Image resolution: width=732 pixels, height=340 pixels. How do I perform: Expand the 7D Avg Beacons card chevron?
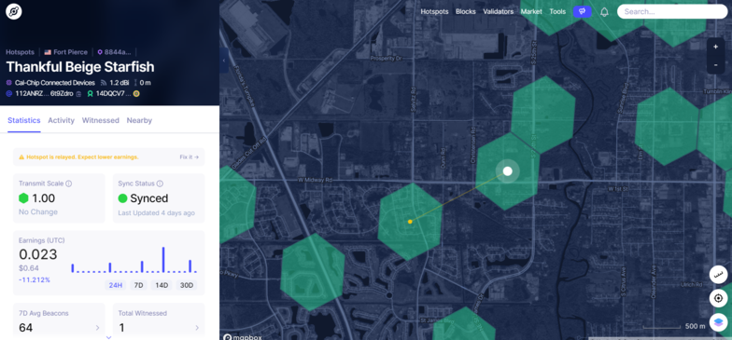97,328
